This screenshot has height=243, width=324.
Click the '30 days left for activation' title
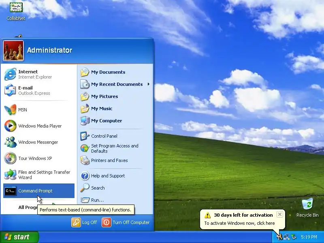tap(243, 215)
